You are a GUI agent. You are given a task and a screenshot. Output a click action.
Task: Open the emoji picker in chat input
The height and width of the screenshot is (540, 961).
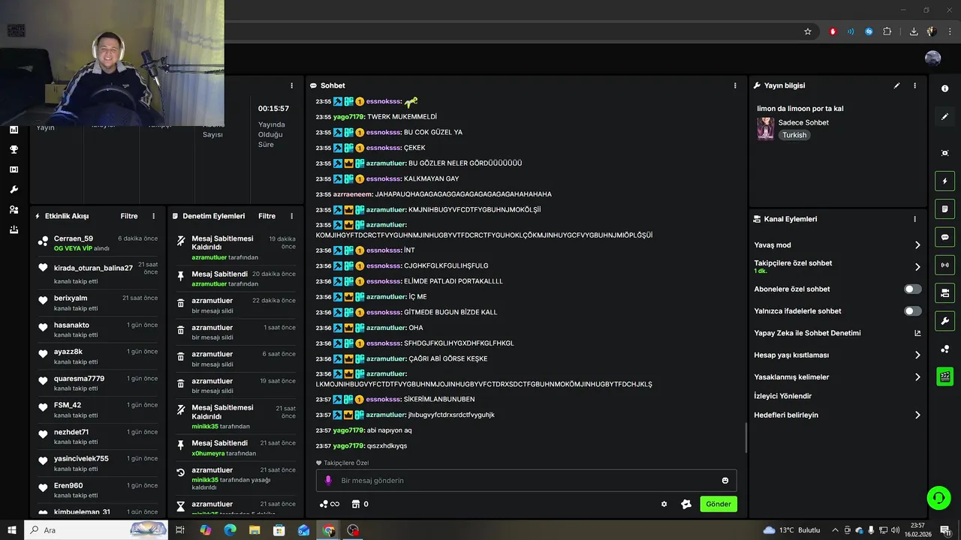(725, 481)
